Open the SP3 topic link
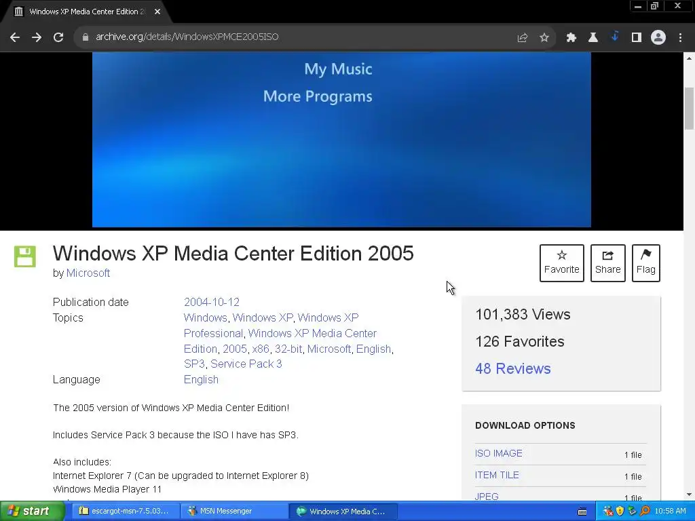 [x=194, y=364]
